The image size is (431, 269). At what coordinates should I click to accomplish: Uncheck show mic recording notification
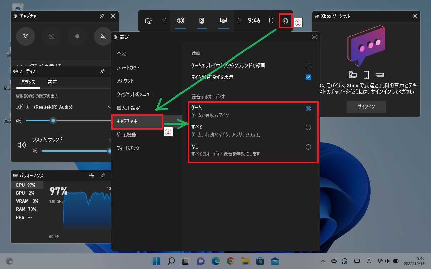pos(308,77)
